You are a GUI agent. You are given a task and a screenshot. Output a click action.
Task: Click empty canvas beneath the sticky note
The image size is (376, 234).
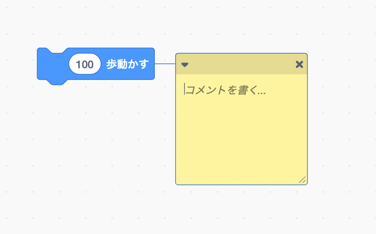241,208
